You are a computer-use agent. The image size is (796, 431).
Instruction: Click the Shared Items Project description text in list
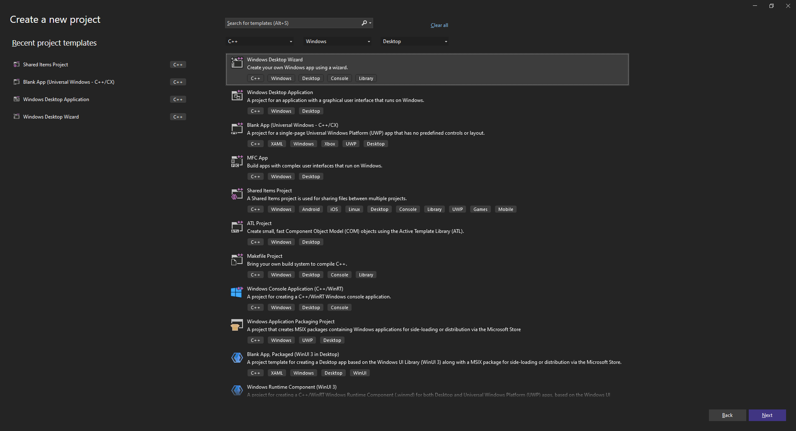pyautogui.click(x=327, y=199)
